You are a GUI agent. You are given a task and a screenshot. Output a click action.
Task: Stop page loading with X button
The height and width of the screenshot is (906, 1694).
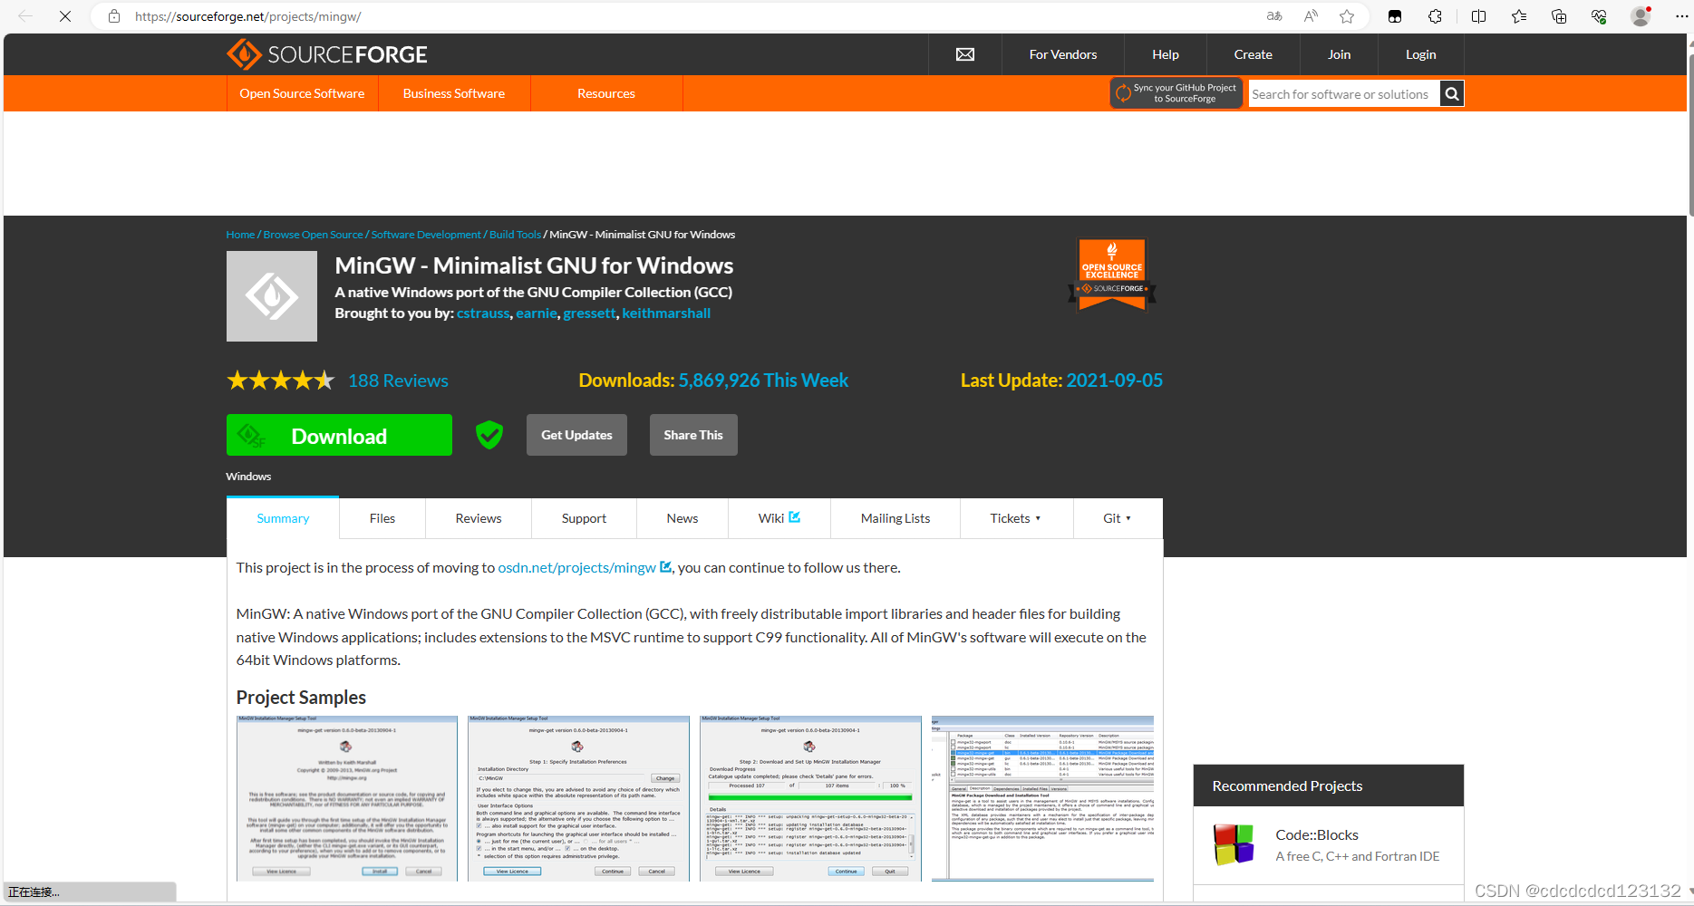tap(65, 16)
